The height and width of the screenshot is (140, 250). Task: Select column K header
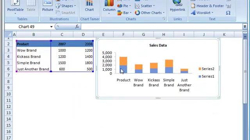tap(224, 35)
